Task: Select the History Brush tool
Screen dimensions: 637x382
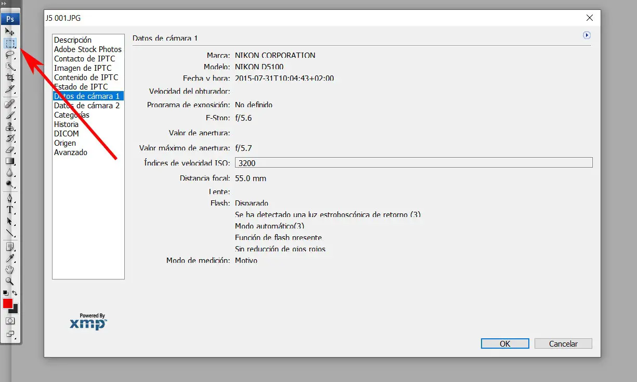Action: (x=10, y=138)
